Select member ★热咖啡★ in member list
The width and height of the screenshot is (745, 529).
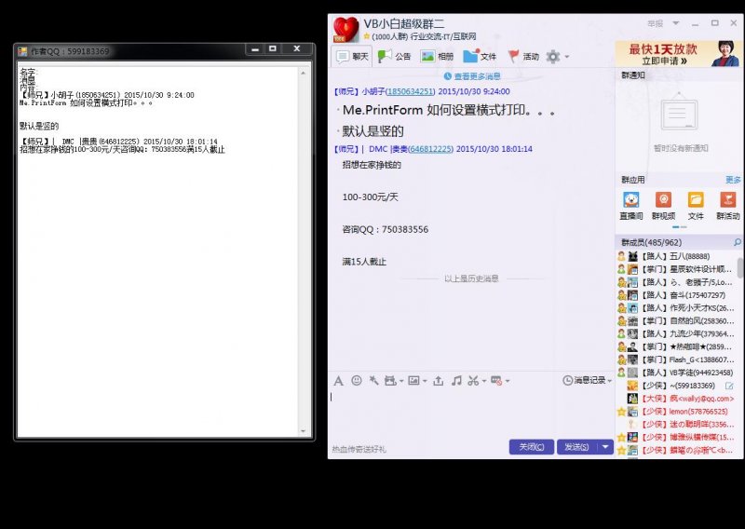[x=677, y=347]
